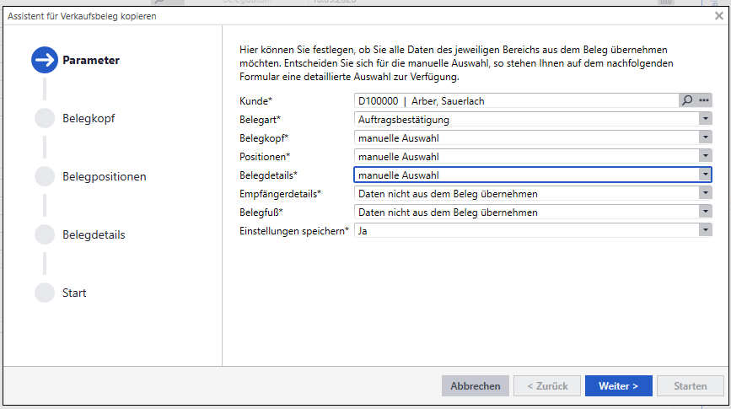Click the Belegpositionen step circle
This screenshot has height=409, width=731.
pos(44,176)
